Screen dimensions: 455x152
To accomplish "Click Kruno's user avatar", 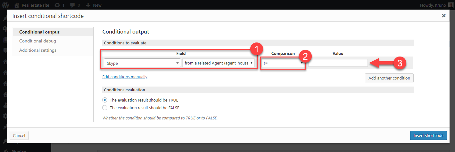I will [450, 5].
